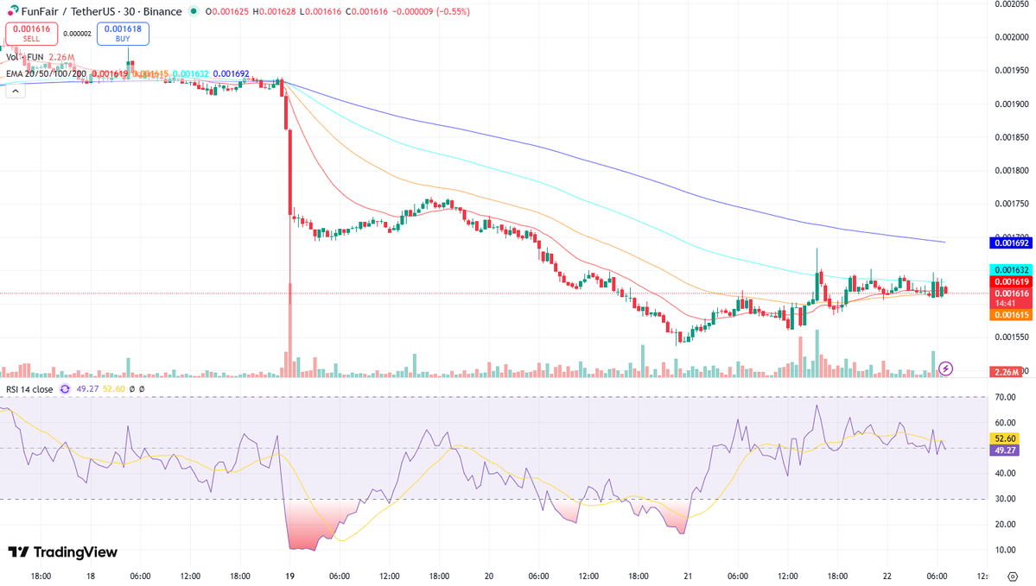The width and height of the screenshot is (1036, 586).
Task: Click the yellow 52.60 RSI axis label
Action: pos(1005,438)
